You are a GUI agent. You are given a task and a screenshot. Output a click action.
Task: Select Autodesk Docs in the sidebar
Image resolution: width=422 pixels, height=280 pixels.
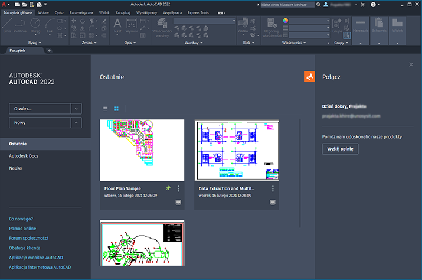click(x=24, y=156)
